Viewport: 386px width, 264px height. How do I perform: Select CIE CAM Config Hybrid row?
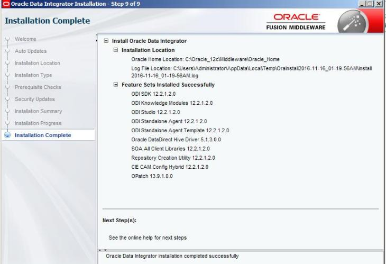click(170, 167)
